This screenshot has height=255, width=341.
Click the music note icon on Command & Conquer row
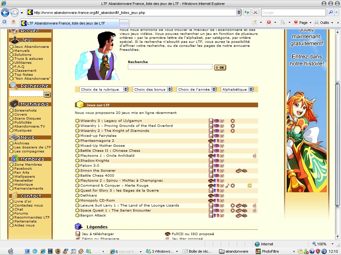(x=227, y=186)
